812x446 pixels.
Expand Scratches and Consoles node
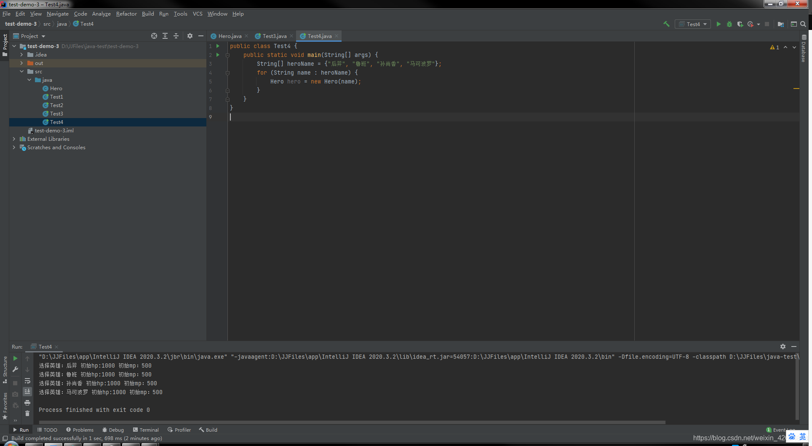(x=14, y=147)
